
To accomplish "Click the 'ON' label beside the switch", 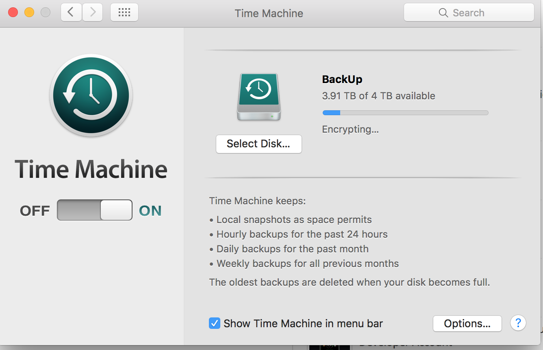I will 150,211.
